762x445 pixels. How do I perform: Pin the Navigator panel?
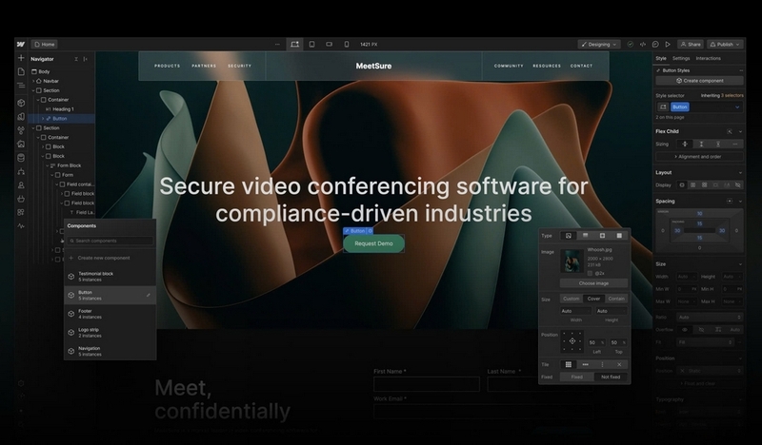(86, 59)
